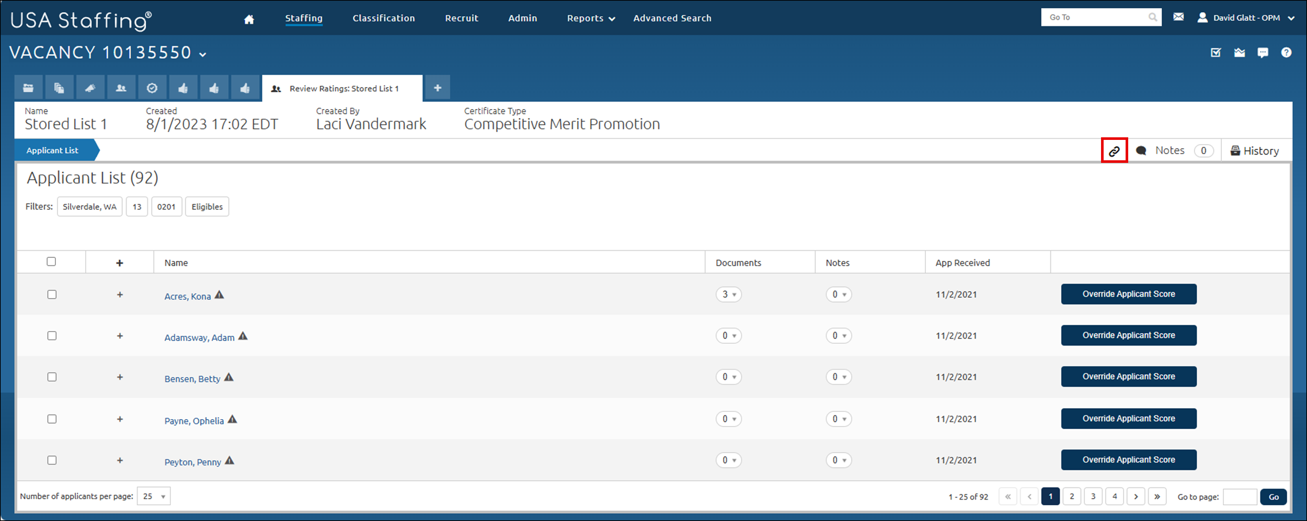Open the Recruit menu
The image size is (1307, 521).
pyautogui.click(x=462, y=18)
